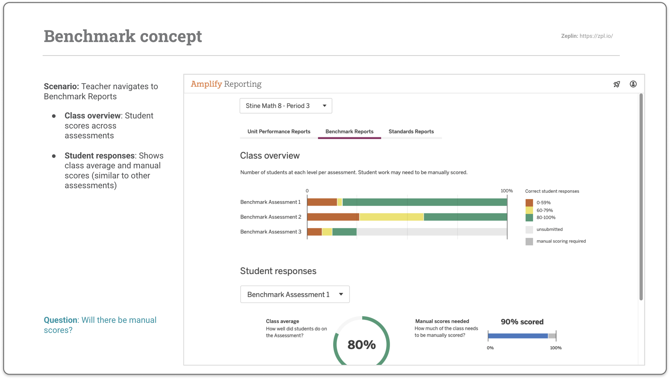Viewport: 670px width, 379px height.
Task: Click the rocket launch icon
Action: tap(617, 84)
